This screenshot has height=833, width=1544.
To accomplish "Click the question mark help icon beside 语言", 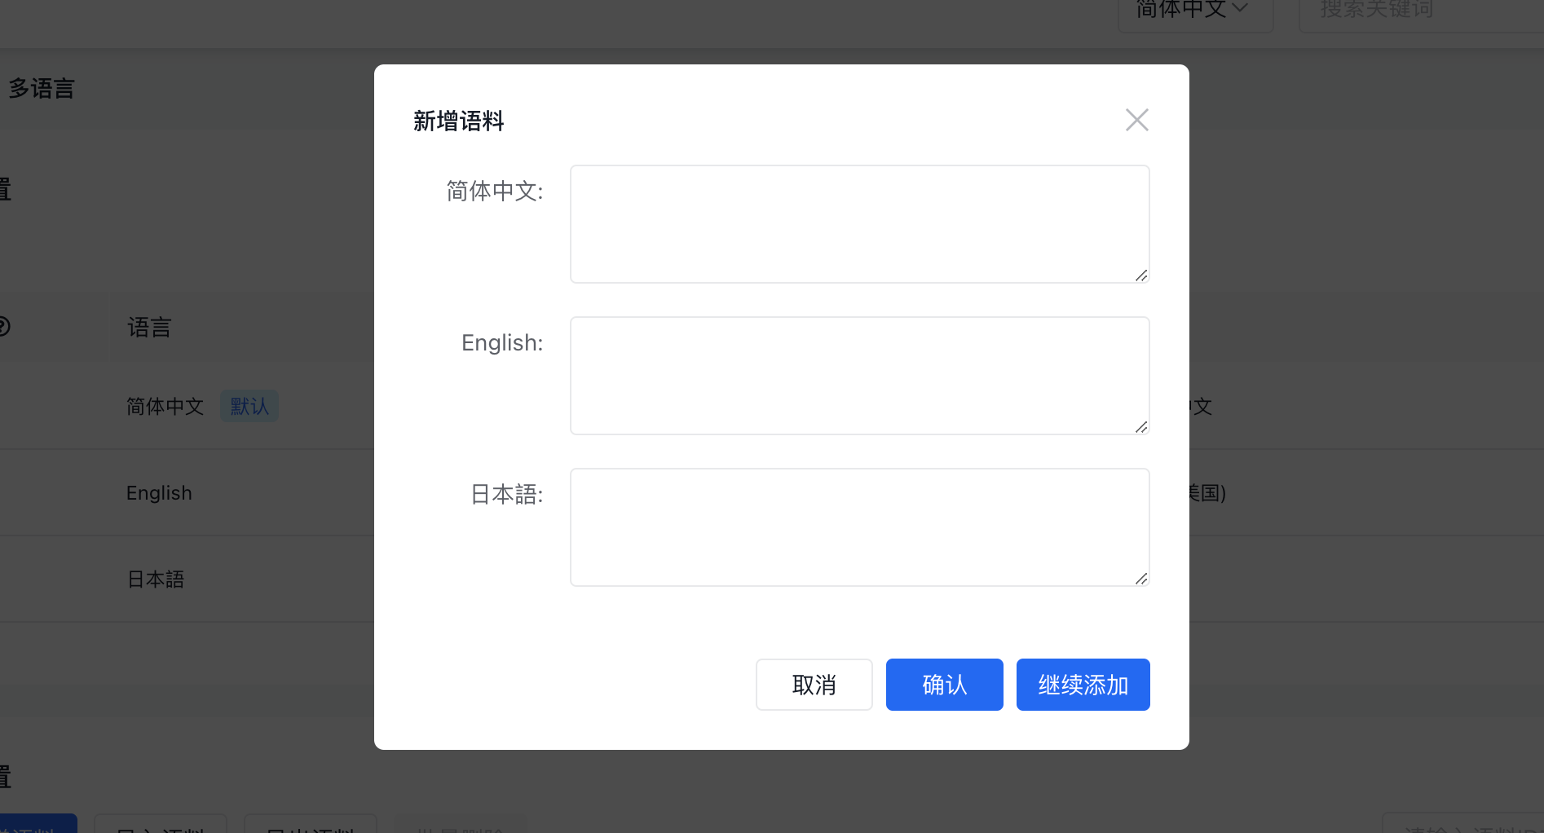I will coord(3,326).
